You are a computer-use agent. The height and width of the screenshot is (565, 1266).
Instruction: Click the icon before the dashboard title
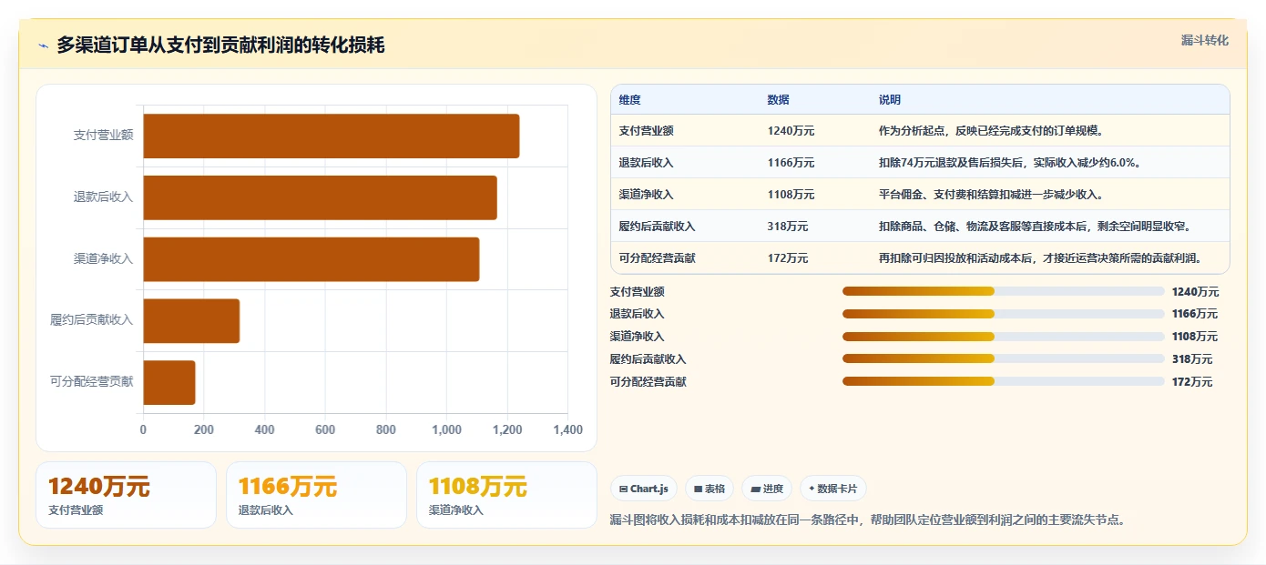click(x=43, y=45)
